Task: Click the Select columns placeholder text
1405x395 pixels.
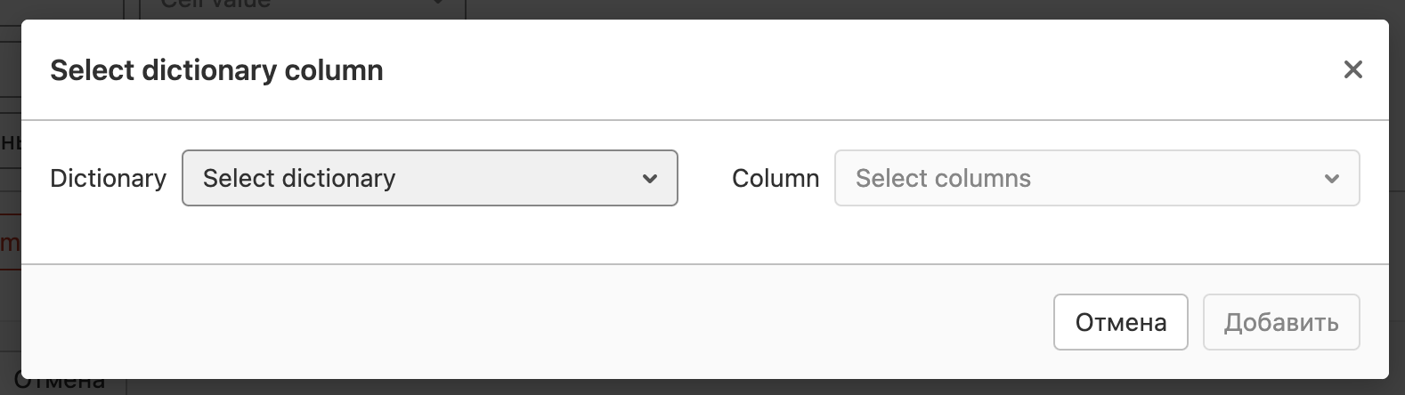Action: click(943, 179)
